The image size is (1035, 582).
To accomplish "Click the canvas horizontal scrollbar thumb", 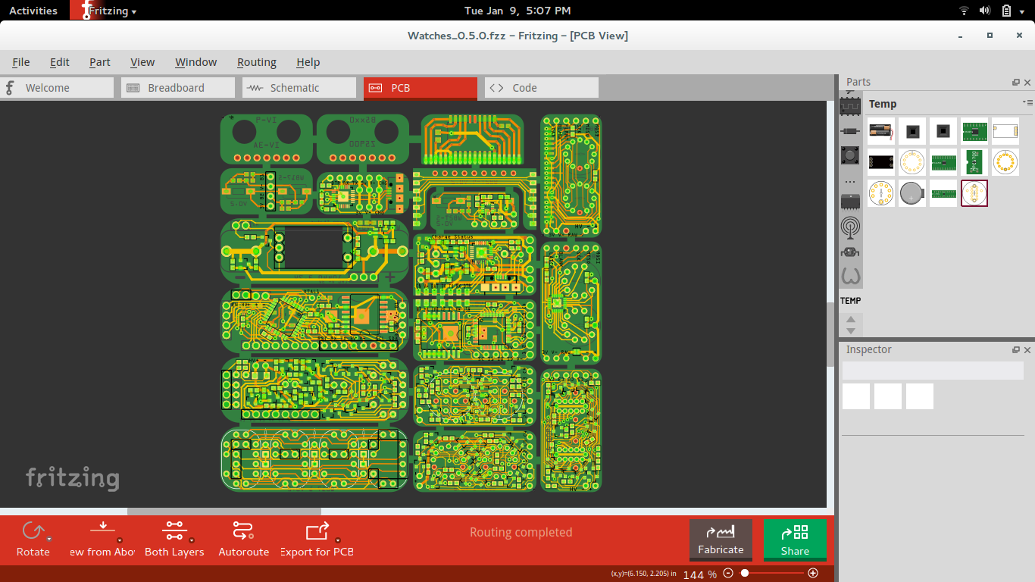I will click(224, 512).
